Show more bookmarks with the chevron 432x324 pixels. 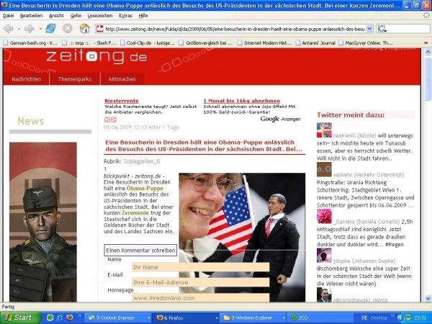[x=426, y=42]
